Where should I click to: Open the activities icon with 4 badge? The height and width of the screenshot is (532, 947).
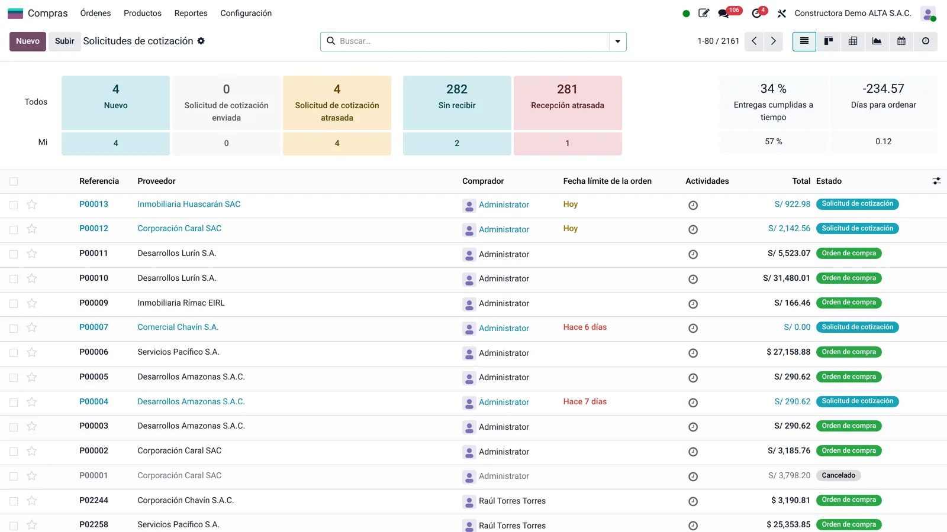point(757,14)
